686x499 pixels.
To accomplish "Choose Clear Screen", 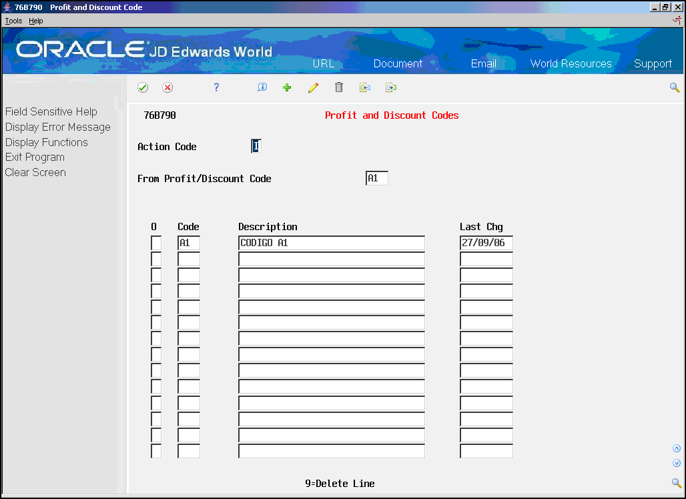I will click(x=35, y=172).
